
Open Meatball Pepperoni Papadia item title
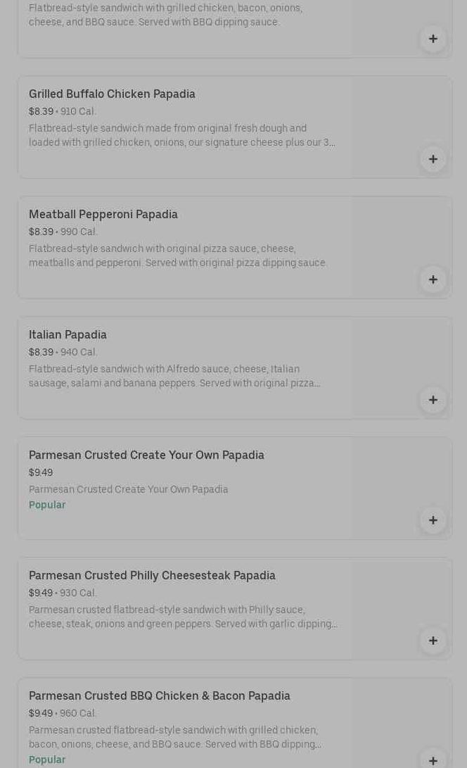coord(103,214)
